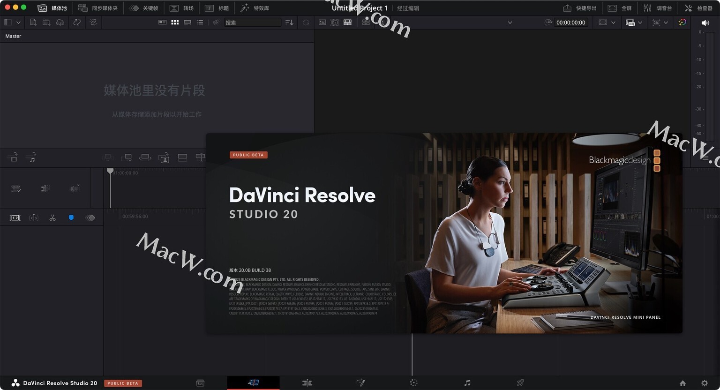This screenshot has height=390, width=720.
Task: Toggle the bin list sidebar icon
Action: coord(7,22)
